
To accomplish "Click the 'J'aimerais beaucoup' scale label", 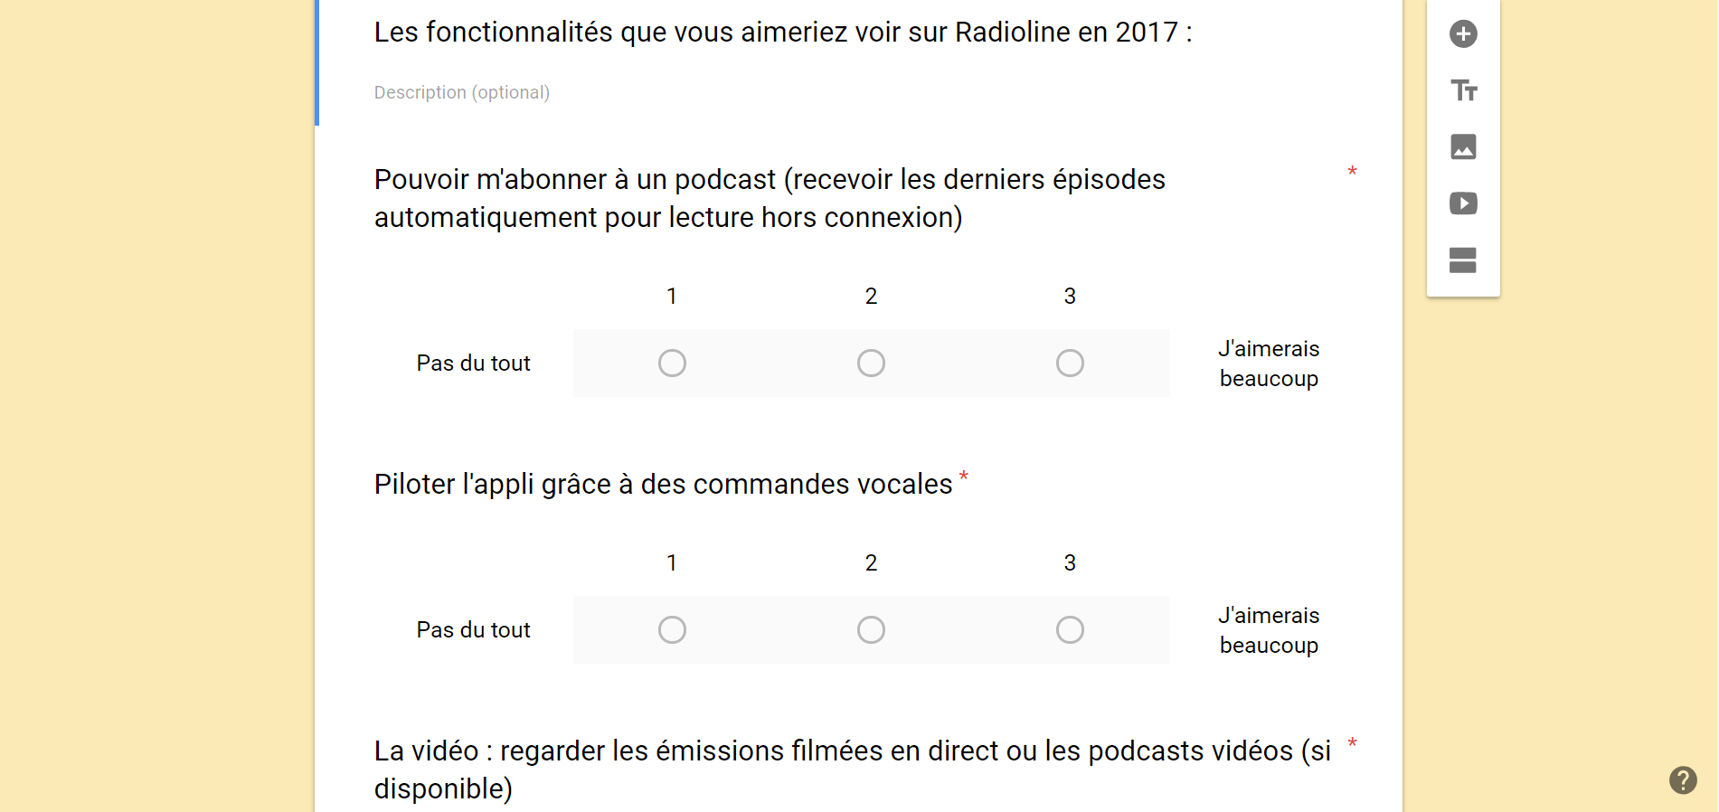I will click(1268, 363).
